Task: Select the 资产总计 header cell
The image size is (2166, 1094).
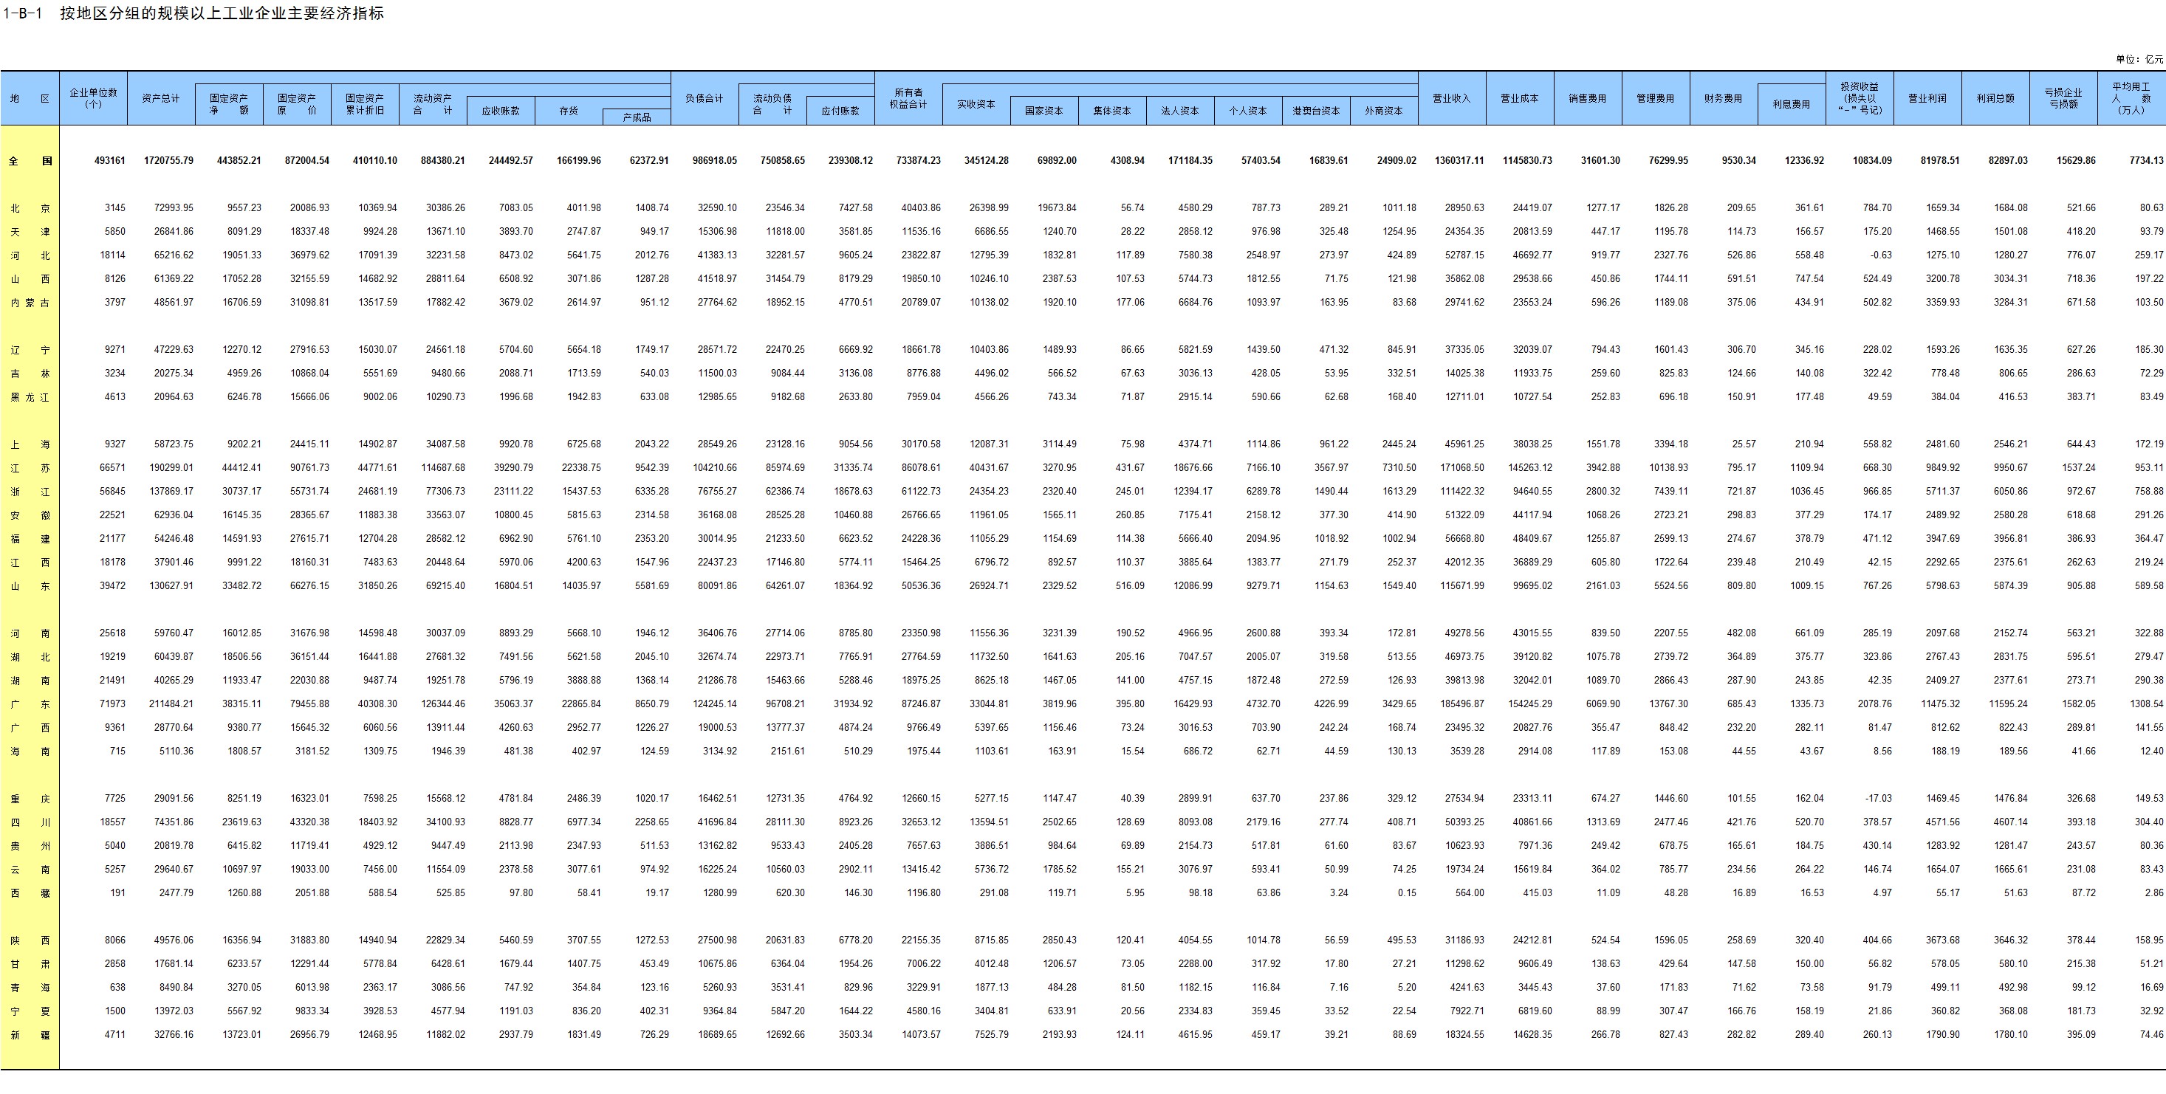Action: click(x=160, y=98)
